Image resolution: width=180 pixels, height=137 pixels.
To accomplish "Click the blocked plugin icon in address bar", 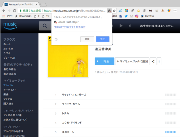I will click(x=109, y=11).
